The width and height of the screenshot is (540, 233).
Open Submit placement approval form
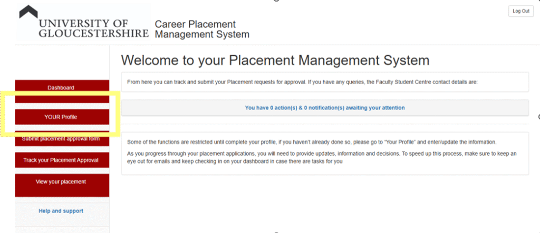[x=61, y=139]
